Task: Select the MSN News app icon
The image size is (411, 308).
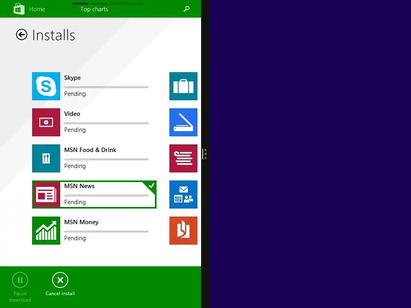Action: (x=47, y=195)
